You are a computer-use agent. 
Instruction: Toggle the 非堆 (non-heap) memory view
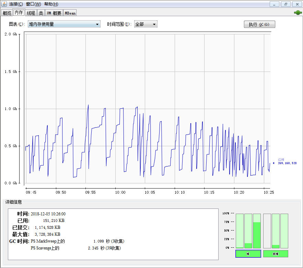click(x=276, y=254)
